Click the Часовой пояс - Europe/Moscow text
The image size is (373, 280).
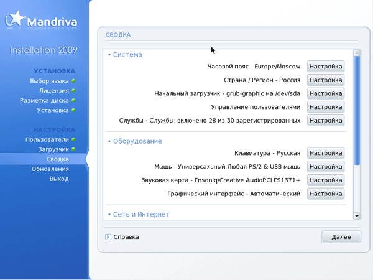[x=254, y=67]
